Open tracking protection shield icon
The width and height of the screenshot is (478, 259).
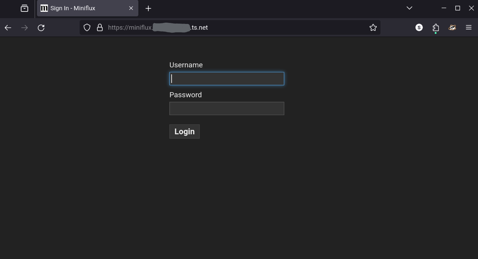click(x=87, y=27)
